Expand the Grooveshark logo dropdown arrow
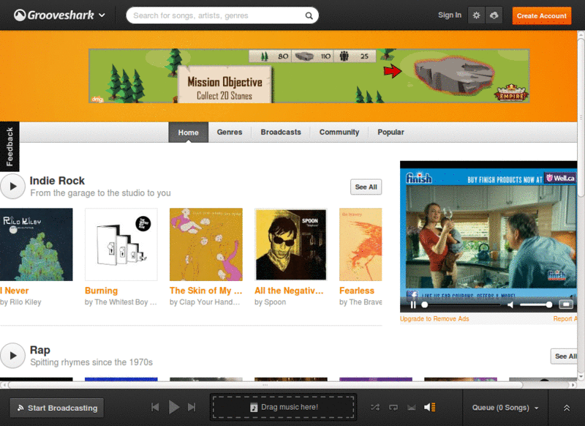585x426 pixels. pyautogui.click(x=102, y=15)
